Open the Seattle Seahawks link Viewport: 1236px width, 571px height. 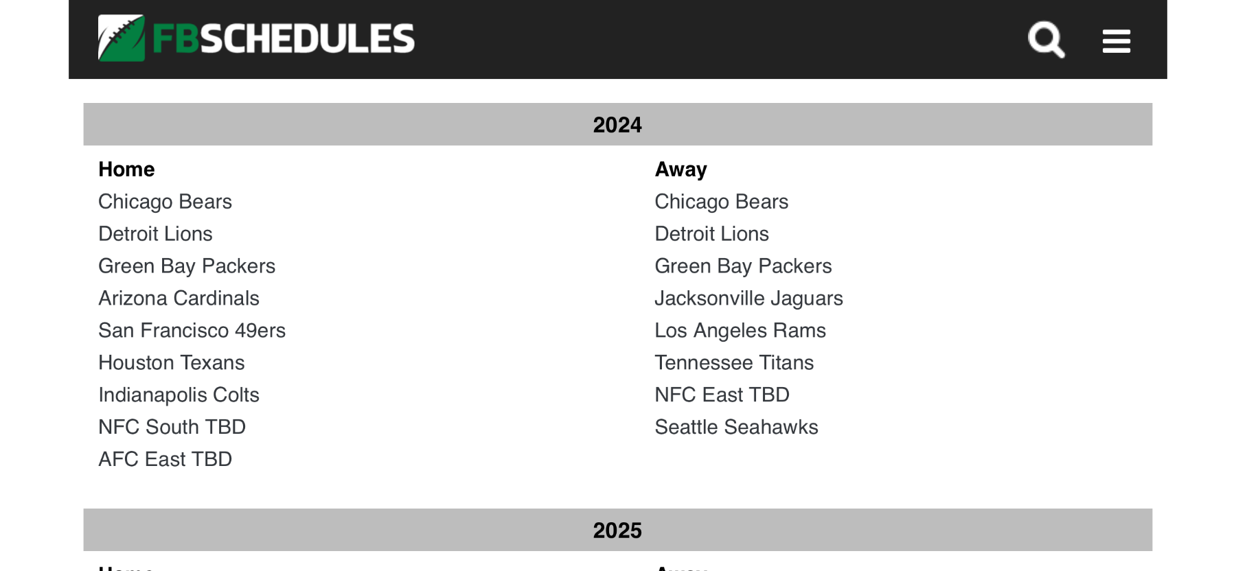coord(736,428)
